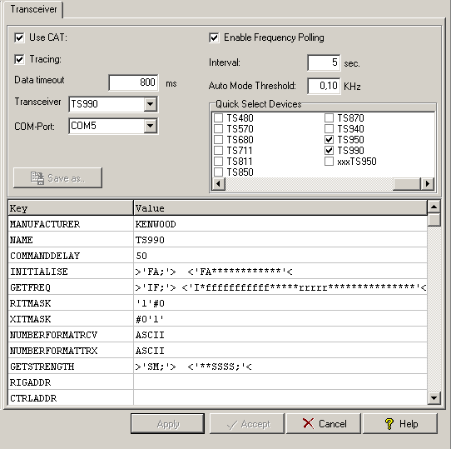Check TS480 in Quick Select Devices
Image resolution: width=451 pixels, height=449 pixels.
click(x=218, y=117)
